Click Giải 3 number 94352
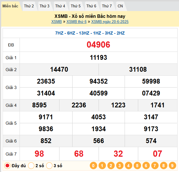The width and height of the screenshot is (179, 172). (x=99, y=81)
